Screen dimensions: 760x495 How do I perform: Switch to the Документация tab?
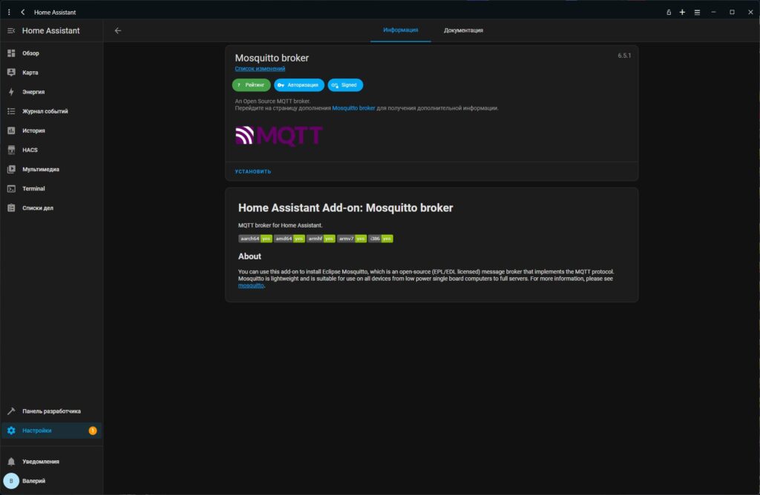(x=463, y=30)
